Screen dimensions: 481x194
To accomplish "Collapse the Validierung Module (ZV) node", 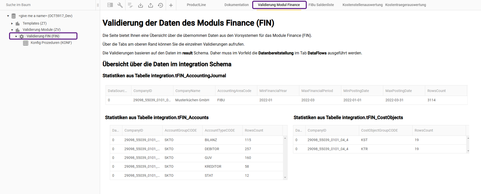I will pyautogui.click(x=12, y=30).
